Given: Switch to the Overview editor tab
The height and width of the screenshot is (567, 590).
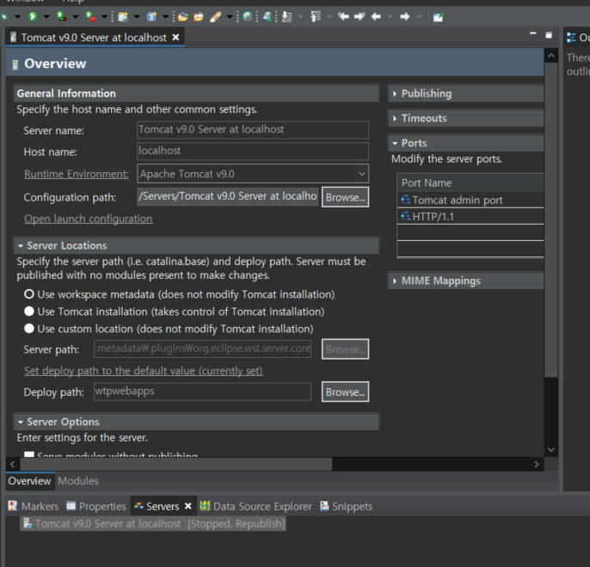Looking at the screenshot, I should point(29,481).
